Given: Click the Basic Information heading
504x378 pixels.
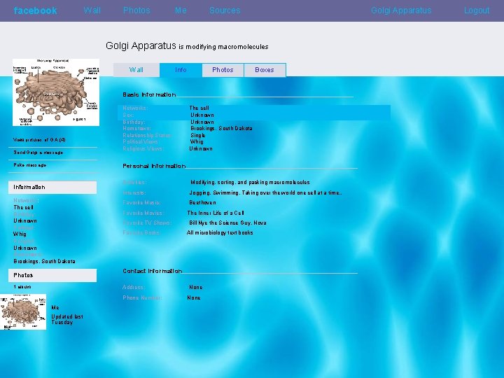Looking at the screenshot, I should pos(149,94).
